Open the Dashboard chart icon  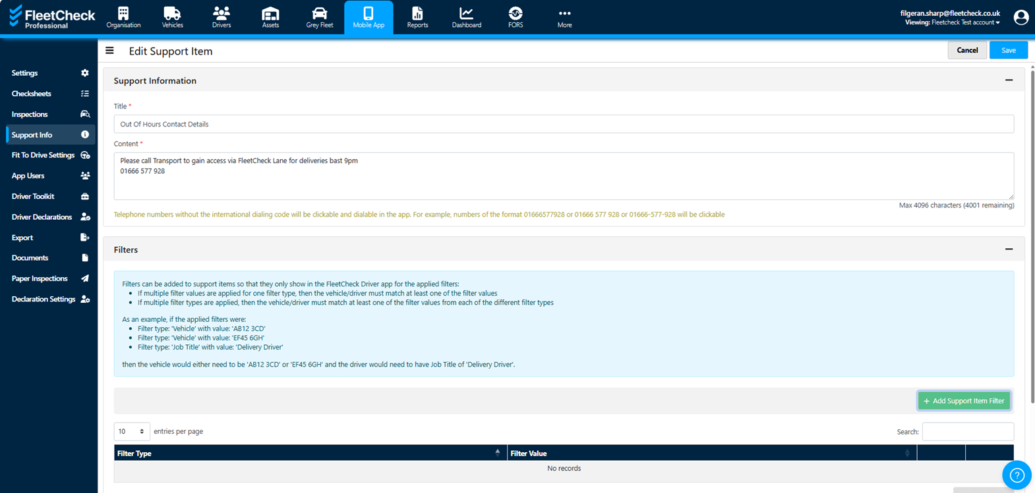coord(466,14)
